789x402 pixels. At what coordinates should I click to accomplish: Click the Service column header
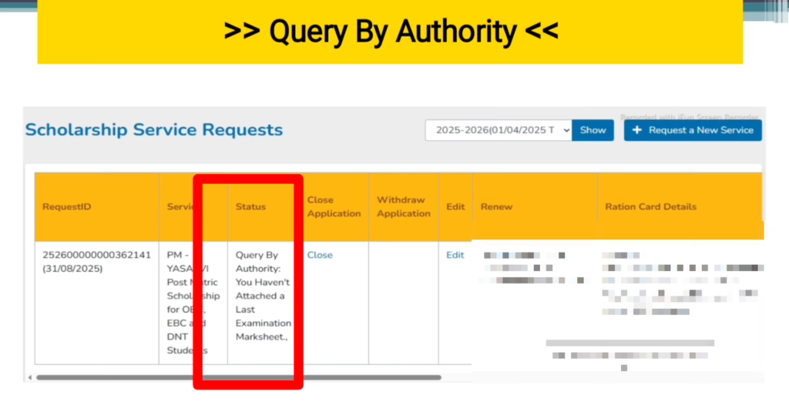[x=179, y=206]
